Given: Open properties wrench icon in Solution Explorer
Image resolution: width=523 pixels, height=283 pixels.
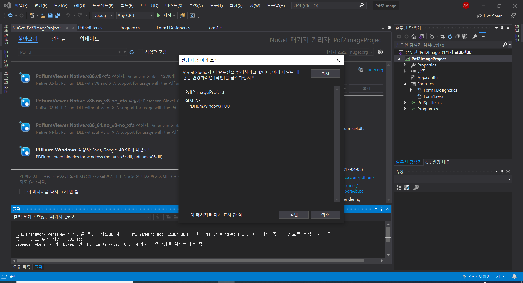Looking at the screenshot, I should click(x=475, y=36).
